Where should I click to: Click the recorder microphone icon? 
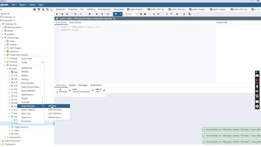tap(257, 87)
